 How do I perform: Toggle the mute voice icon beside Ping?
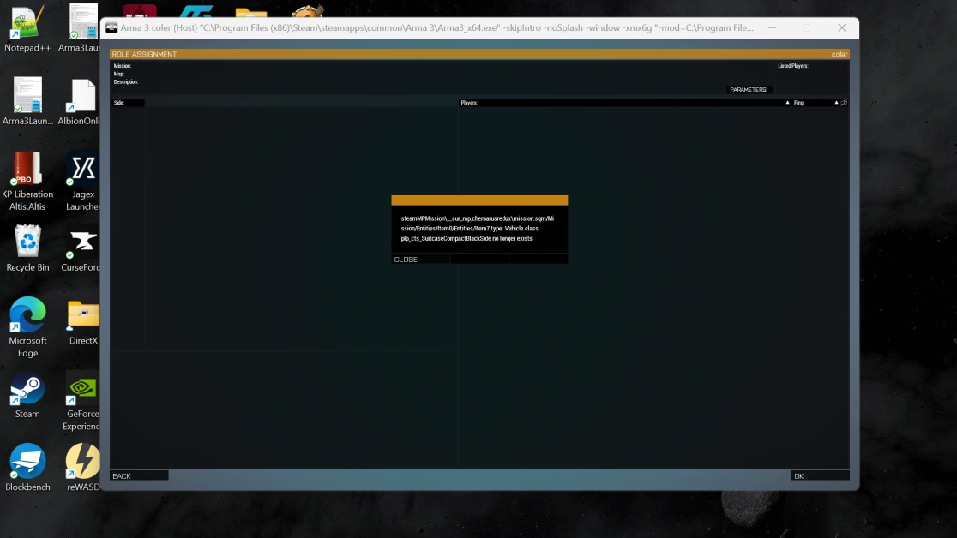(844, 103)
